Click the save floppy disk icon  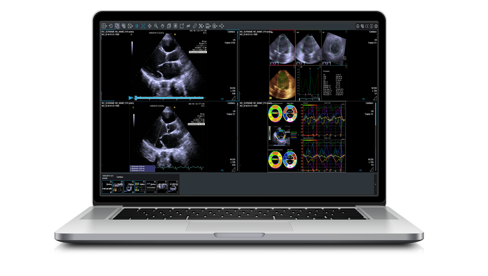coord(208,26)
